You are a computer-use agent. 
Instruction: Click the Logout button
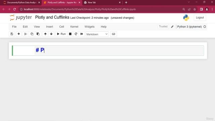pos(200,17)
